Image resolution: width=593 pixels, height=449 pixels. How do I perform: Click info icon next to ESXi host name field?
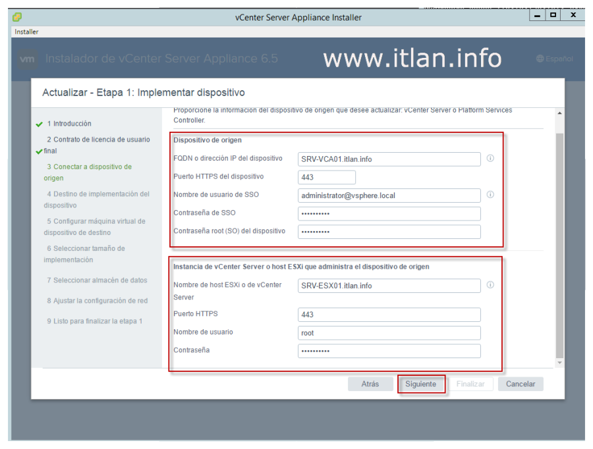point(490,285)
